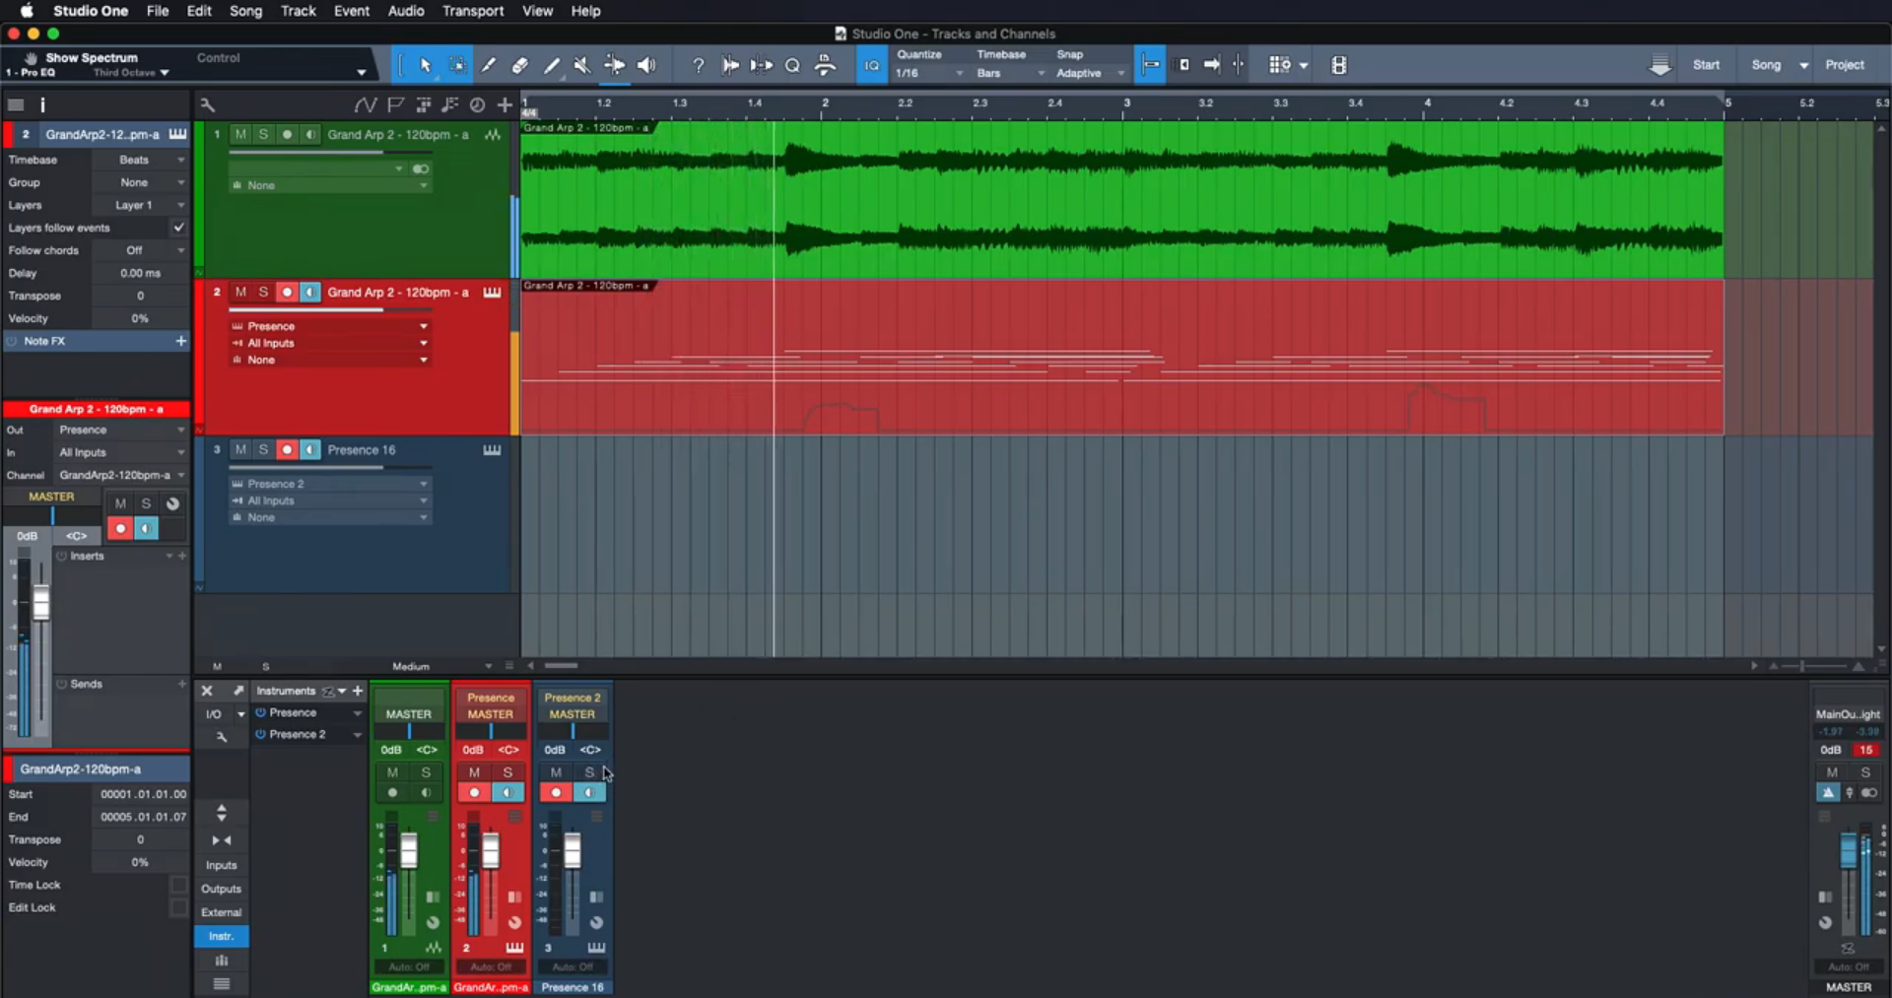The image size is (1892, 998).
Task: Adjust fader on mixer channel 1
Action: tap(408, 849)
